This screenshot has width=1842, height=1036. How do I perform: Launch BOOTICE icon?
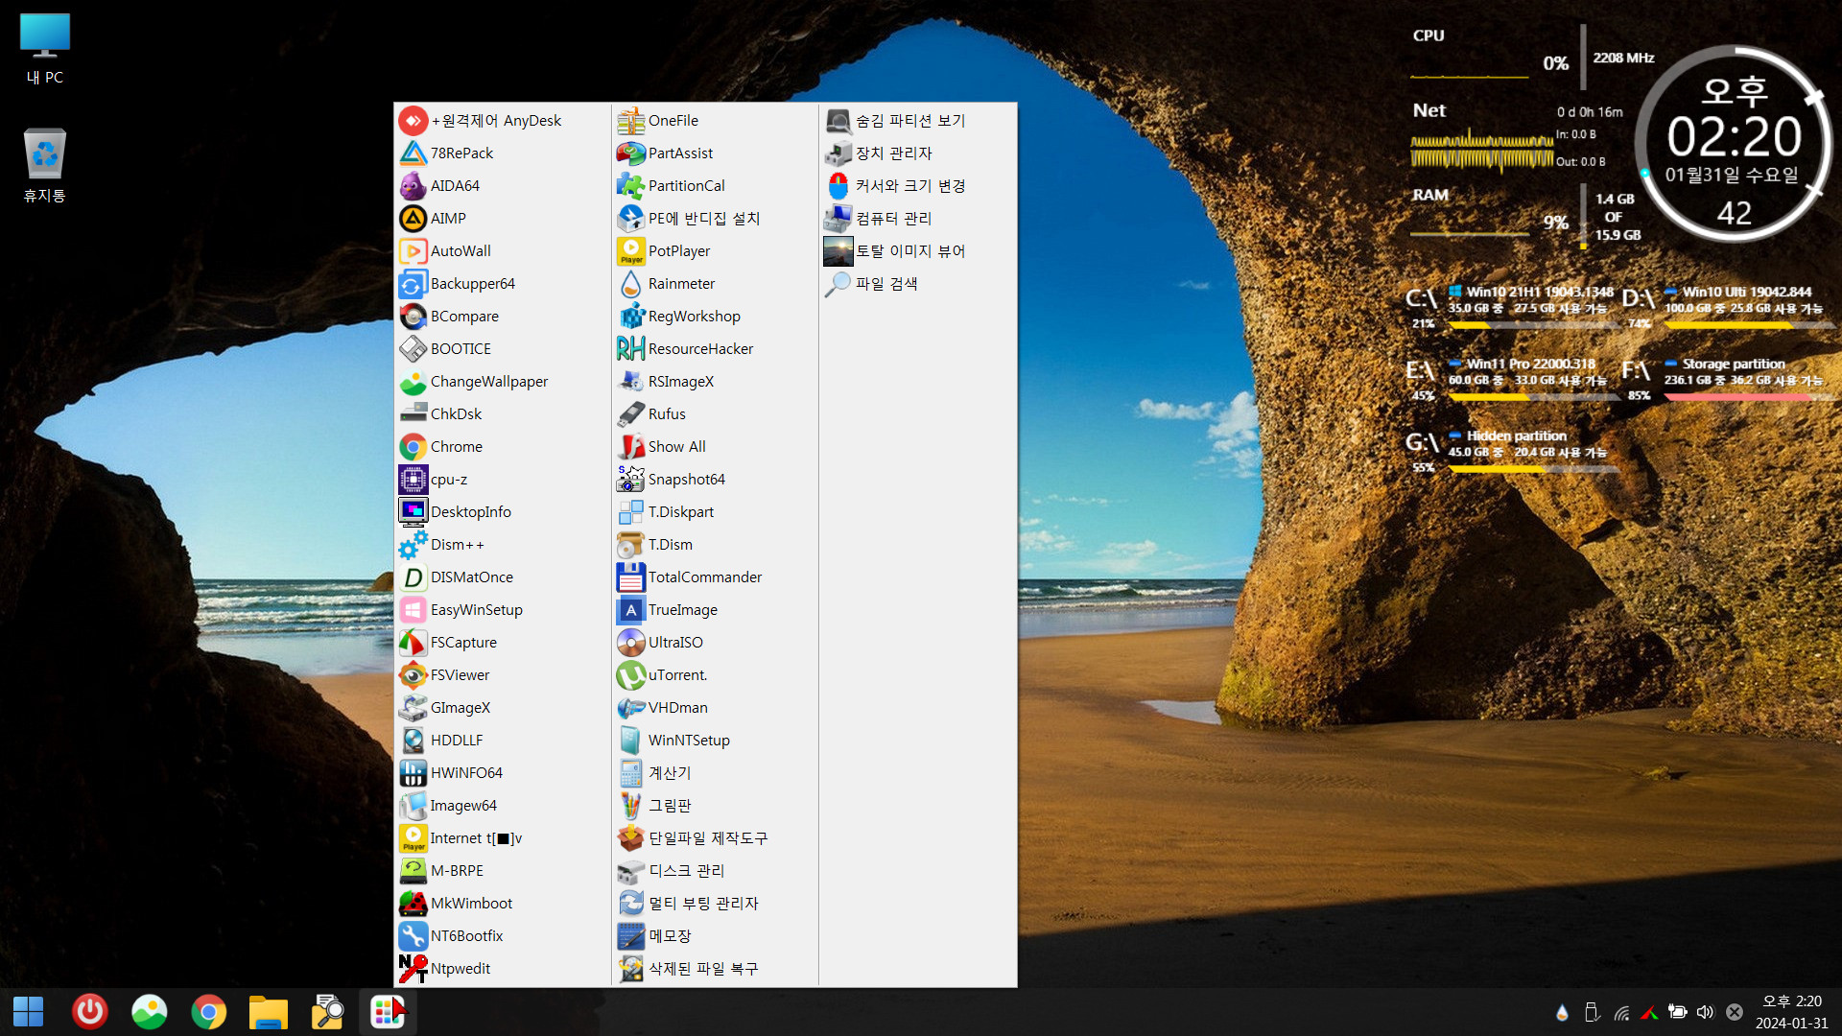click(413, 349)
